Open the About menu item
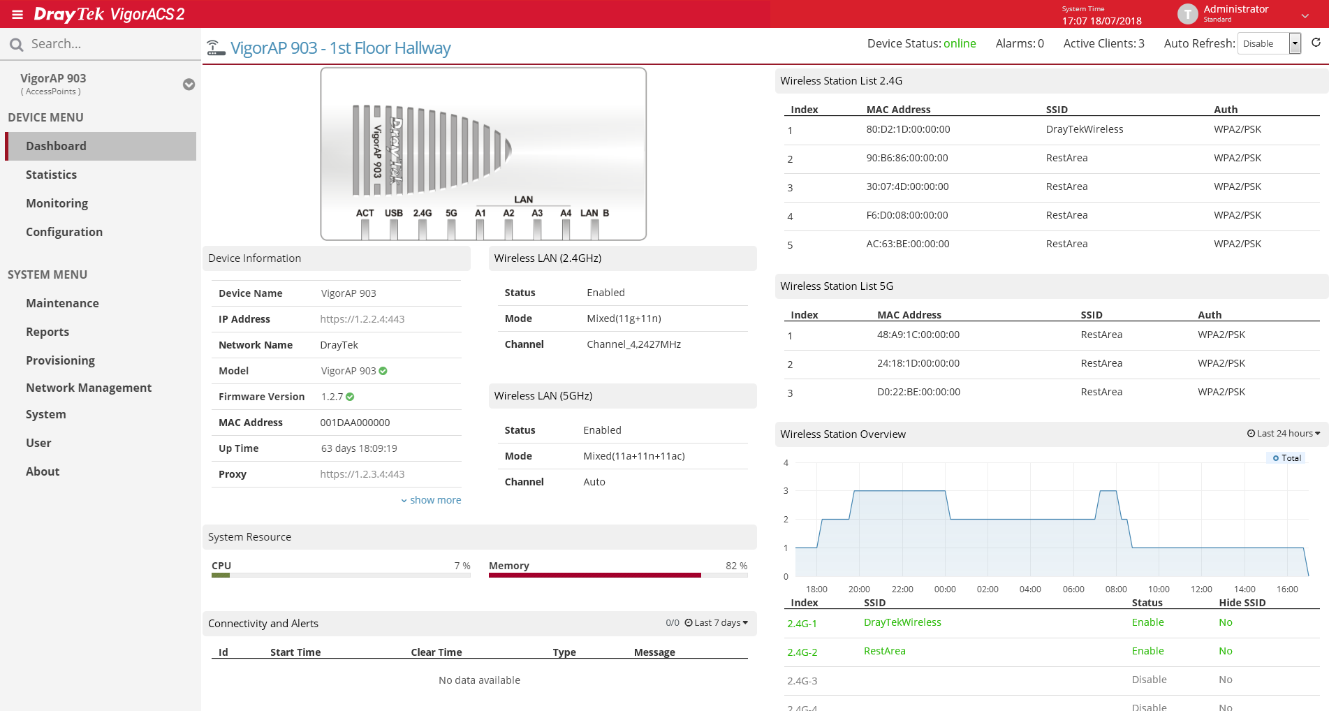The height and width of the screenshot is (711, 1329). point(43,471)
